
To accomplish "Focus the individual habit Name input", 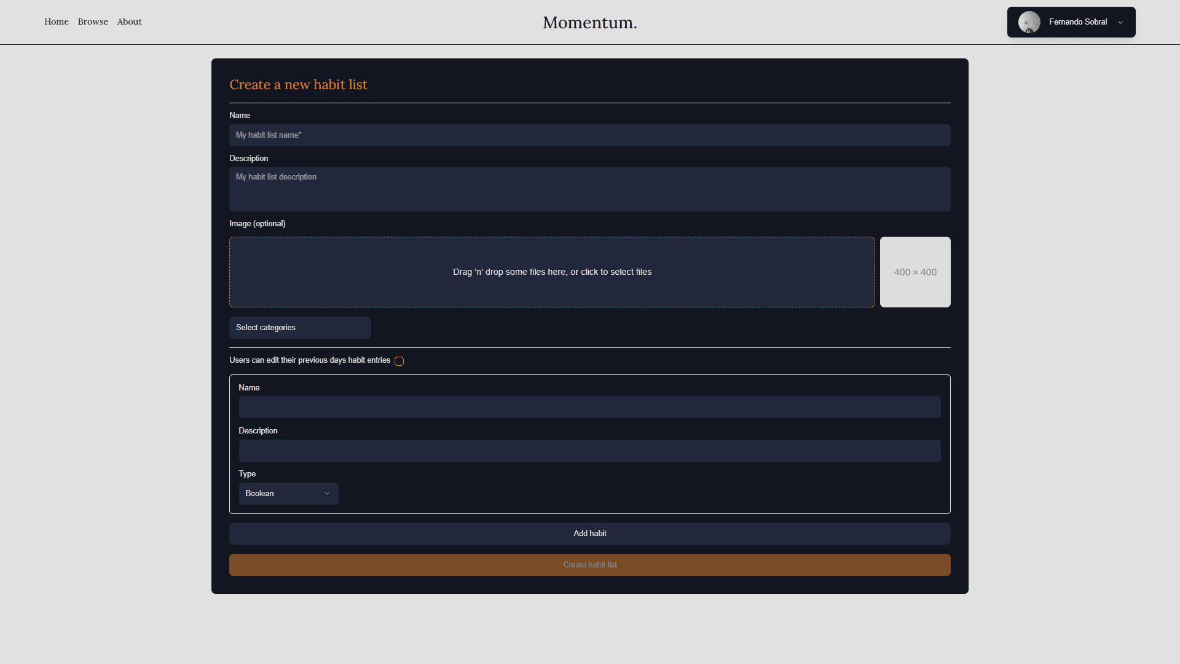I will click(x=589, y=407).
